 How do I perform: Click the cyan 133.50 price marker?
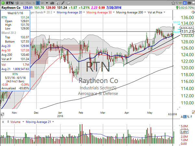[176, 22]
